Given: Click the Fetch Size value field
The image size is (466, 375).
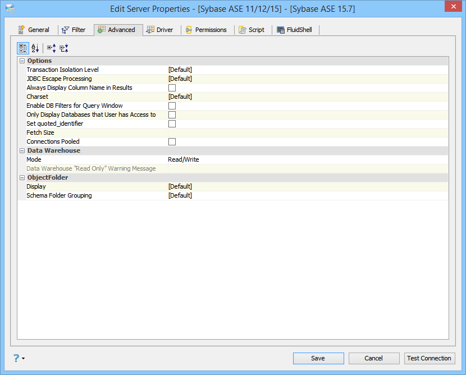Looking at the screenshot, I should coord(308,132).
